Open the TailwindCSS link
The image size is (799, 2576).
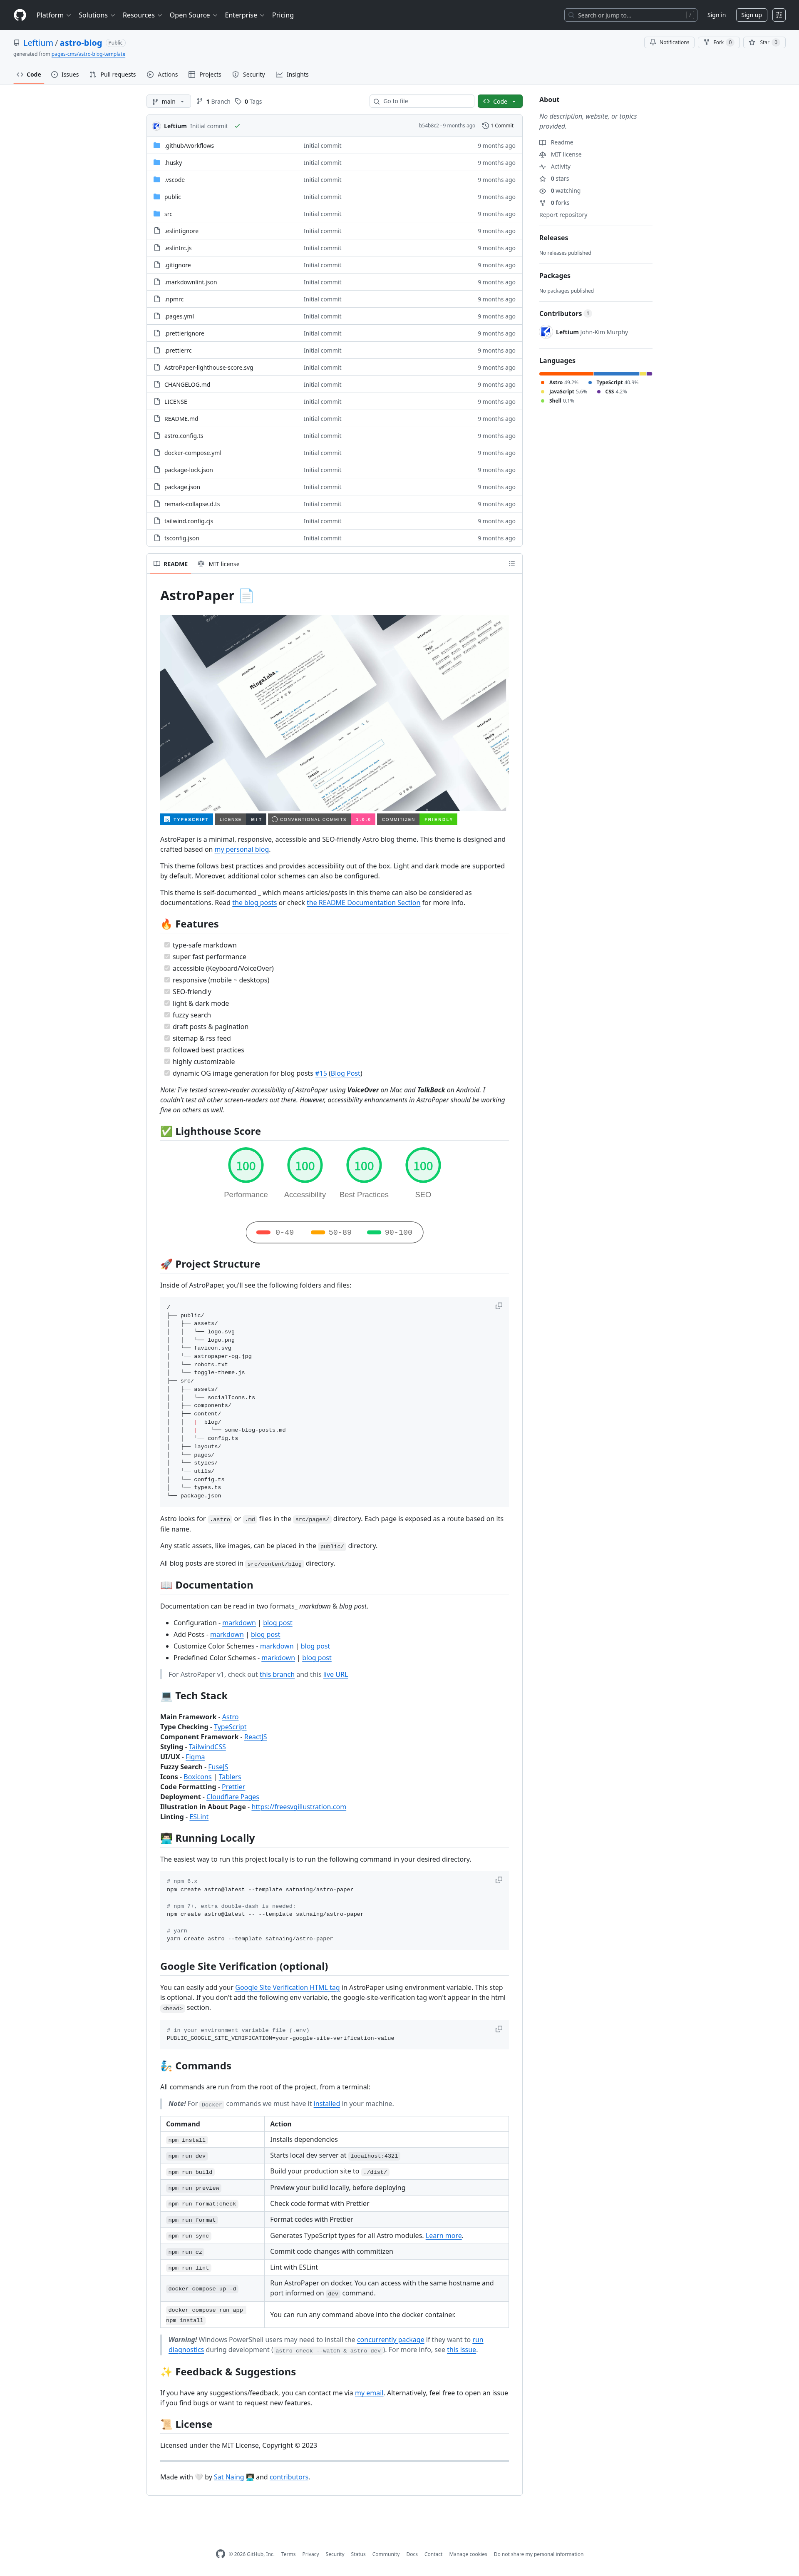click(x=207, y=1747)
